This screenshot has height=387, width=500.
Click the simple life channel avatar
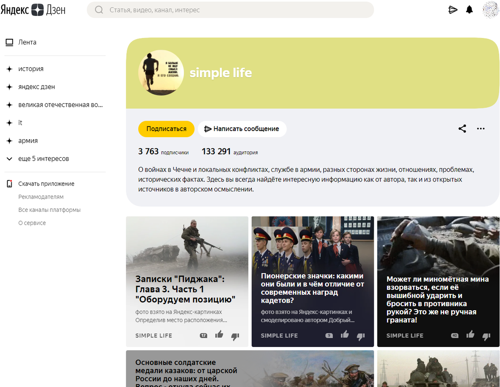pos(161,73)
